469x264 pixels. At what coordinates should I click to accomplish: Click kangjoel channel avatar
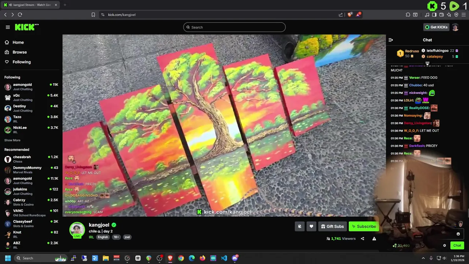click(x=77, y=230)
